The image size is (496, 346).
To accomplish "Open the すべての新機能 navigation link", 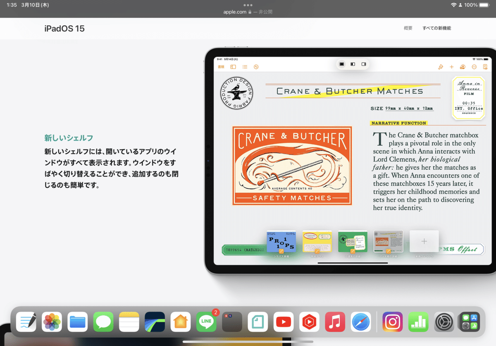I will 436,28.
